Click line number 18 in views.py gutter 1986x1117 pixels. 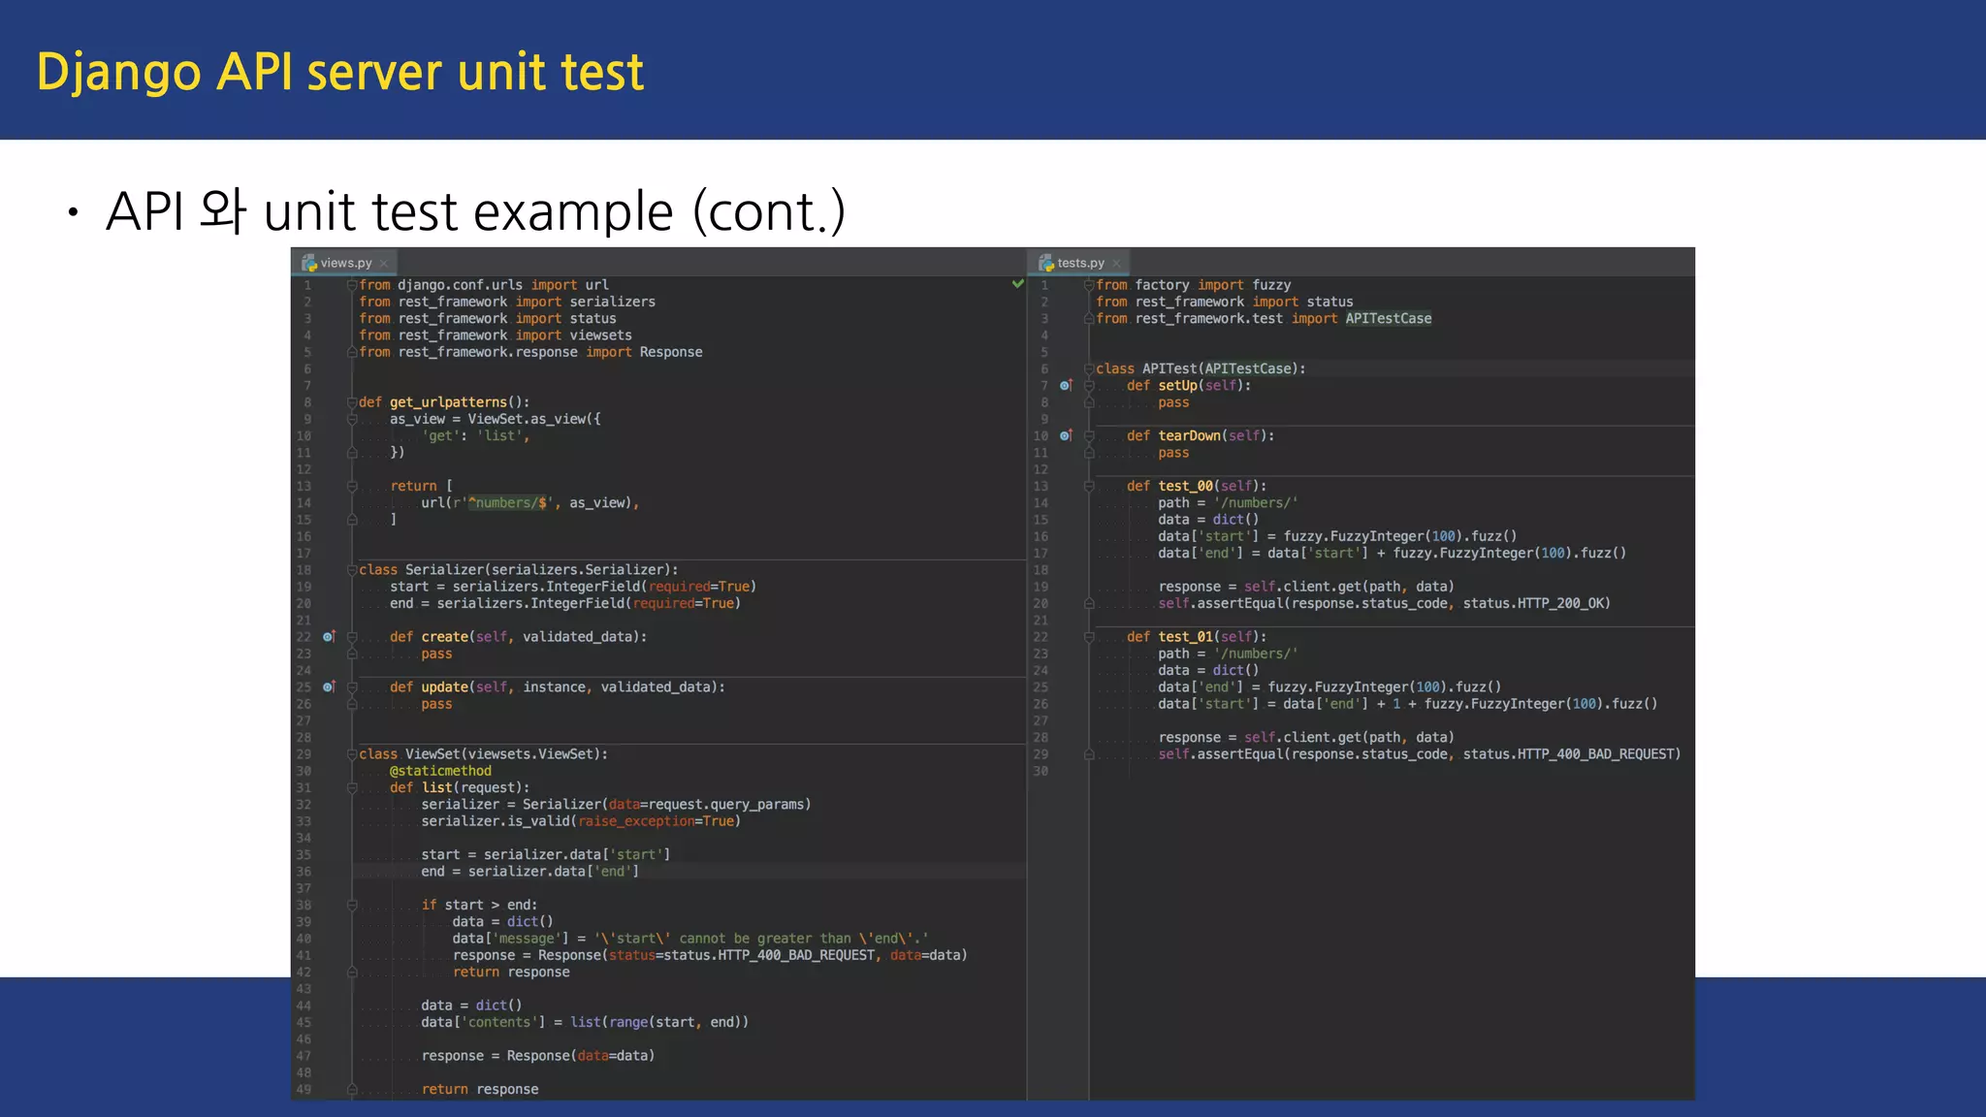coord(304,570)
